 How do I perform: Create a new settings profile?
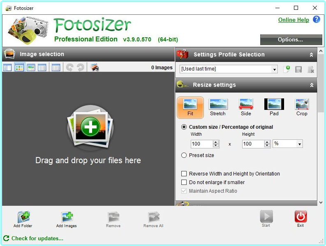[287, 69]
